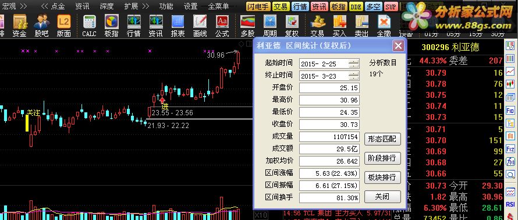Open the 设置 menu
The image size is (518, 220).
pyautogui.click(x=191, y=6)
